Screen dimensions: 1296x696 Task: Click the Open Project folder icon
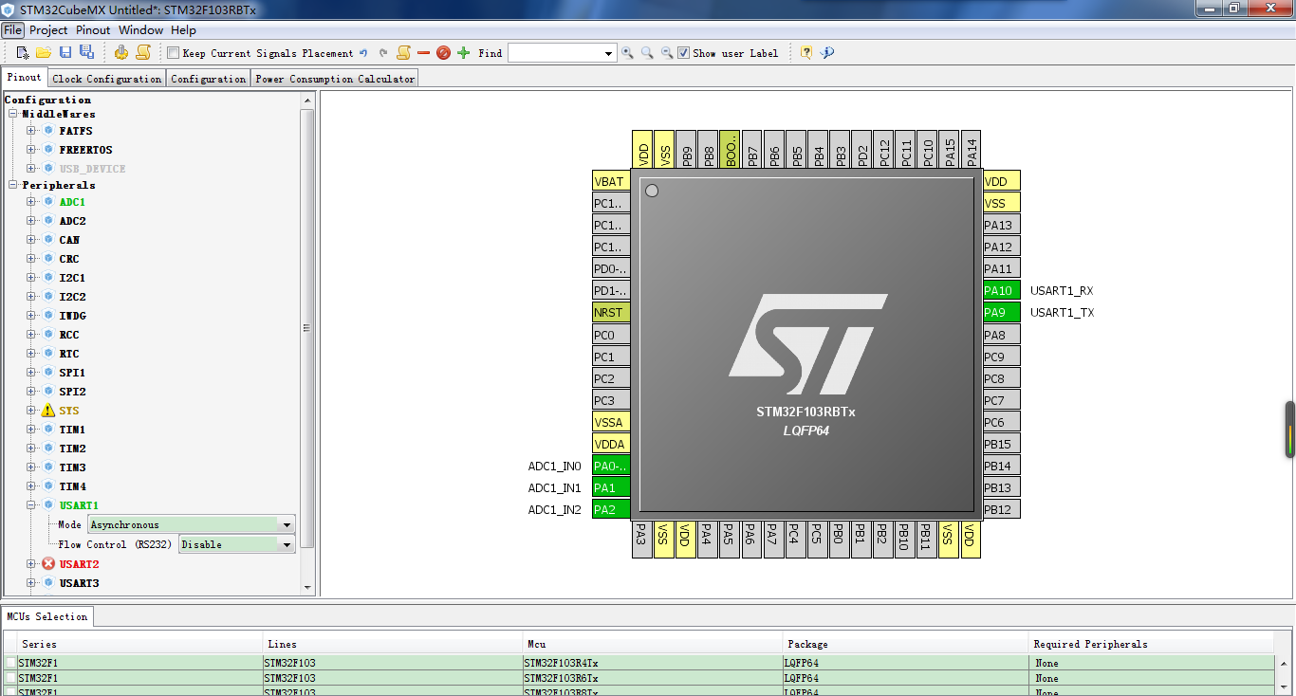pyautogui.click(x=44, y=53)
